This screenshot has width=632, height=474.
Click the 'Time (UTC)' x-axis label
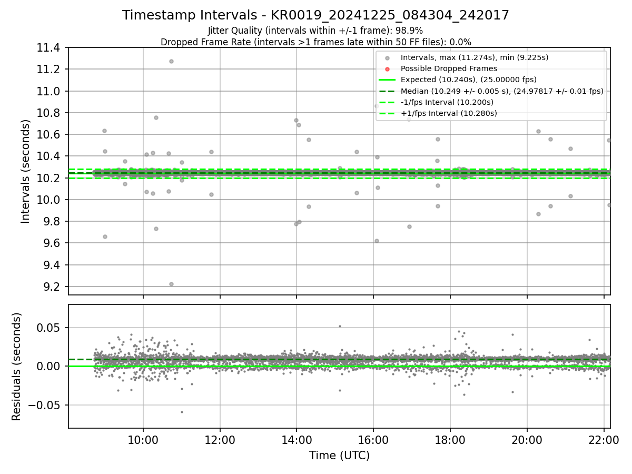339,455
